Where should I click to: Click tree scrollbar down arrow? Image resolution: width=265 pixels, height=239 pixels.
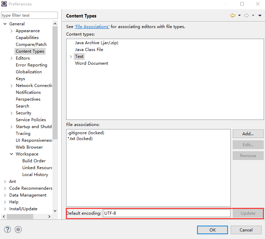coord(55,211)
